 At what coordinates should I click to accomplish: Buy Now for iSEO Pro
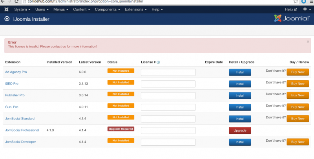pos(298,84)
